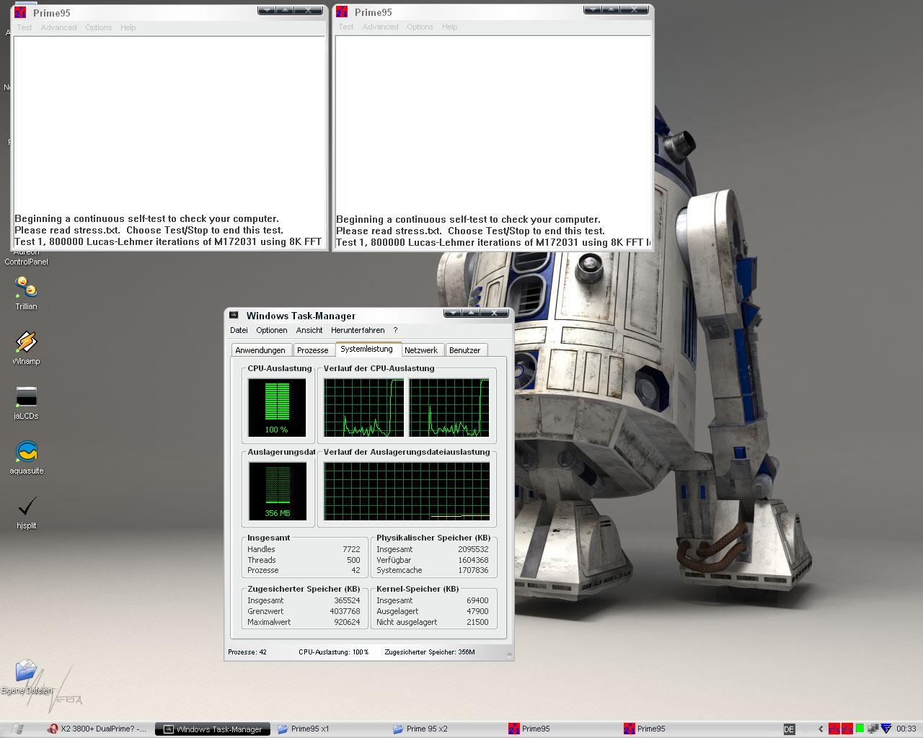Open Options menu in left Prime95 window
This screenshot has width=923, height=738.
[x=98, y=27]
